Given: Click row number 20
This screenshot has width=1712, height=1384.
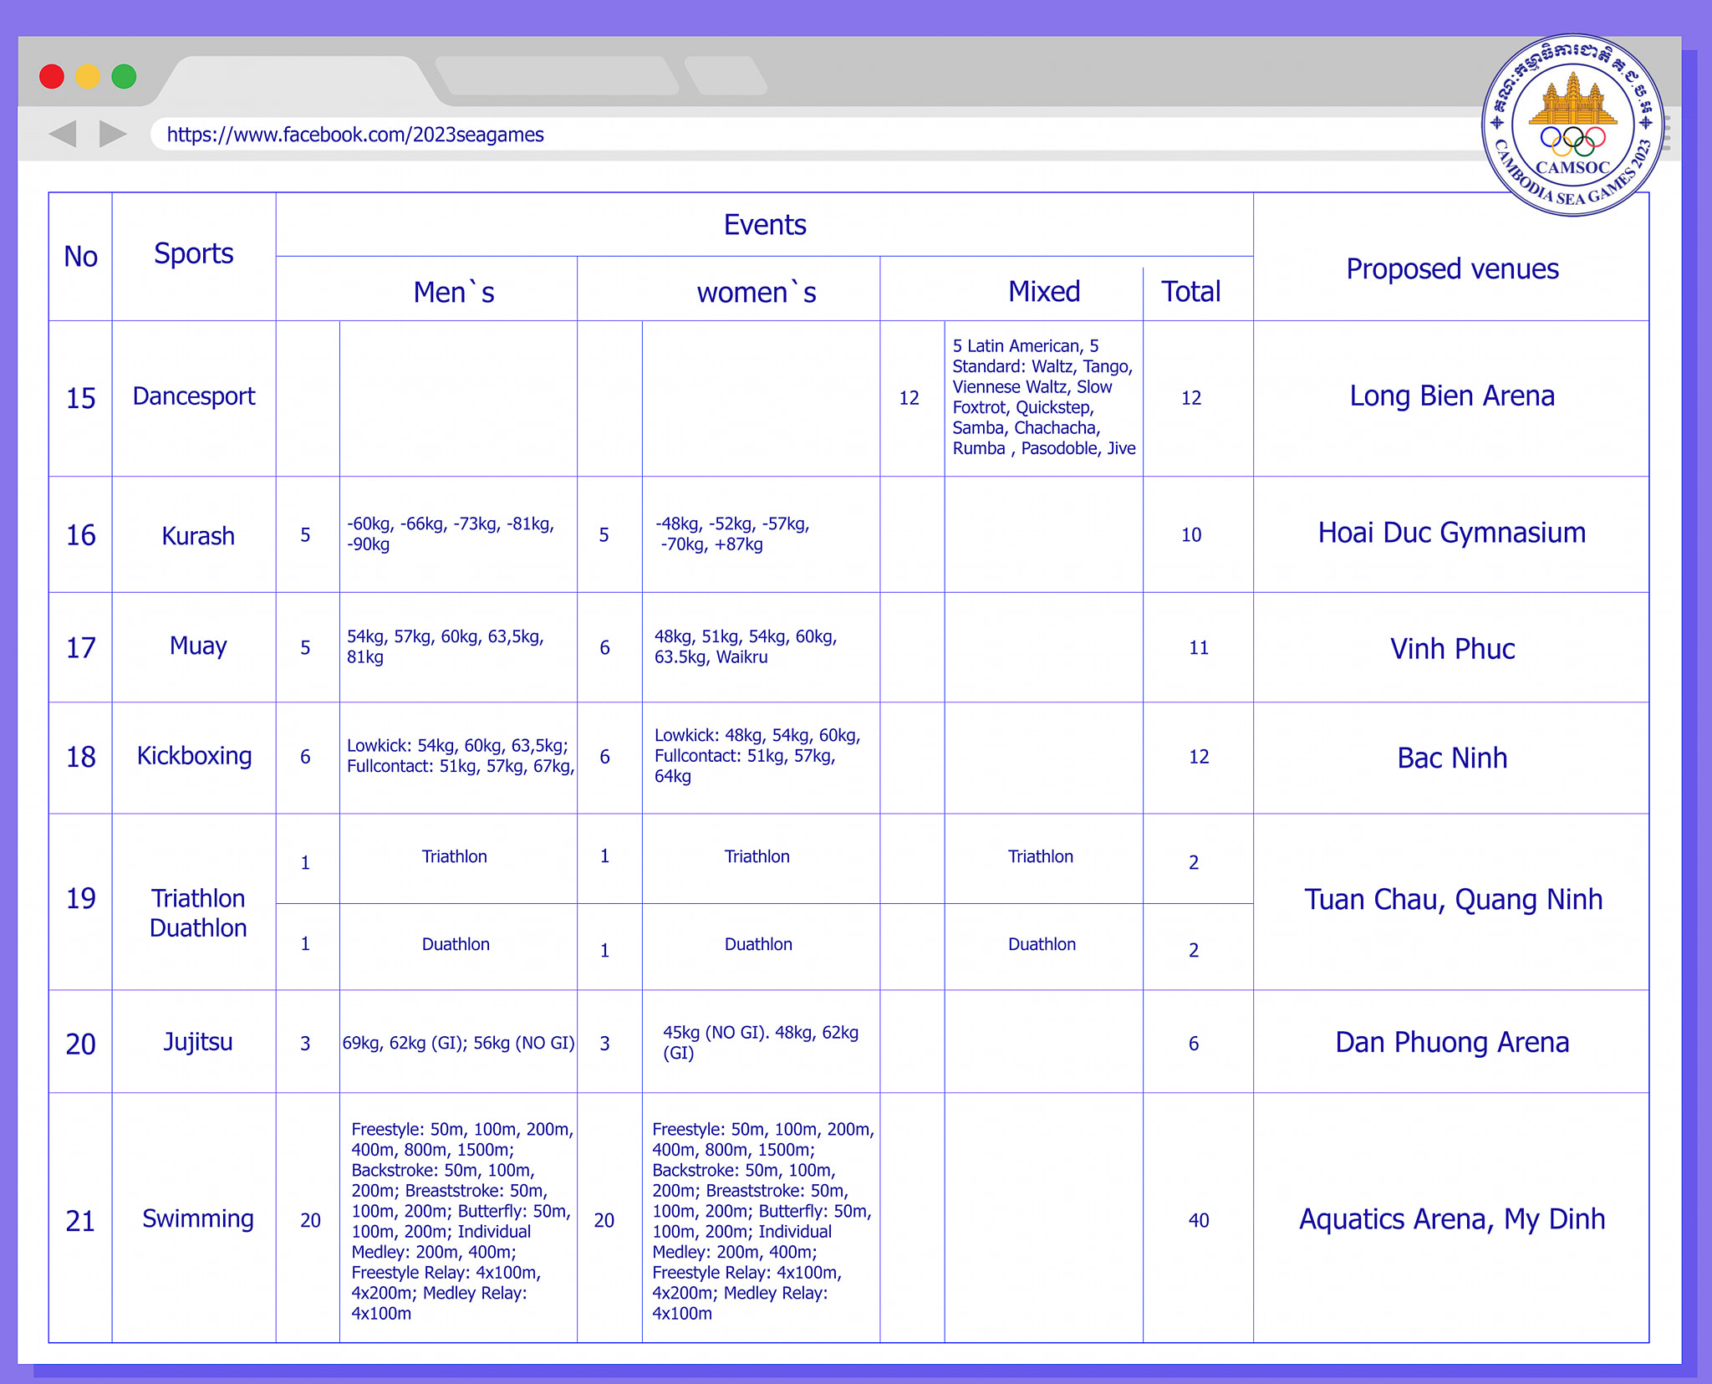Looking at the screenshot, I should (81, 1044).
